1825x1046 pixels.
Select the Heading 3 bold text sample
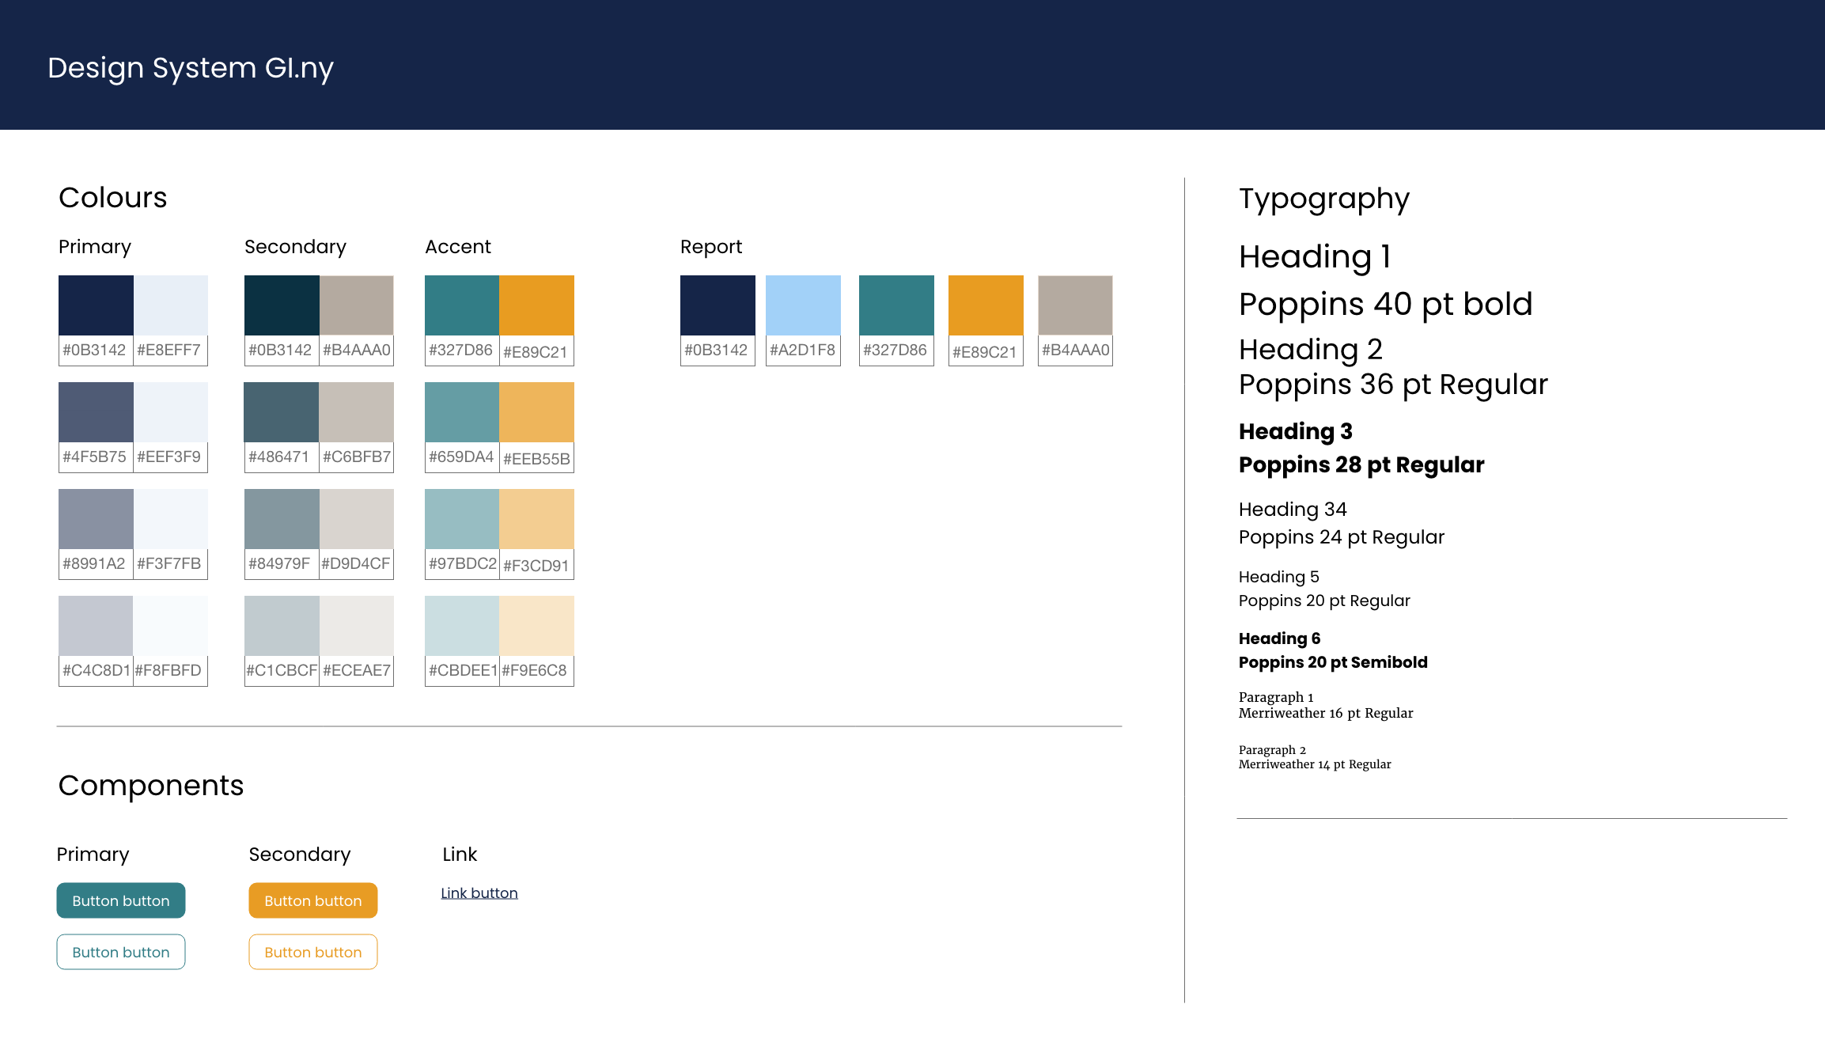[1295, 431]
